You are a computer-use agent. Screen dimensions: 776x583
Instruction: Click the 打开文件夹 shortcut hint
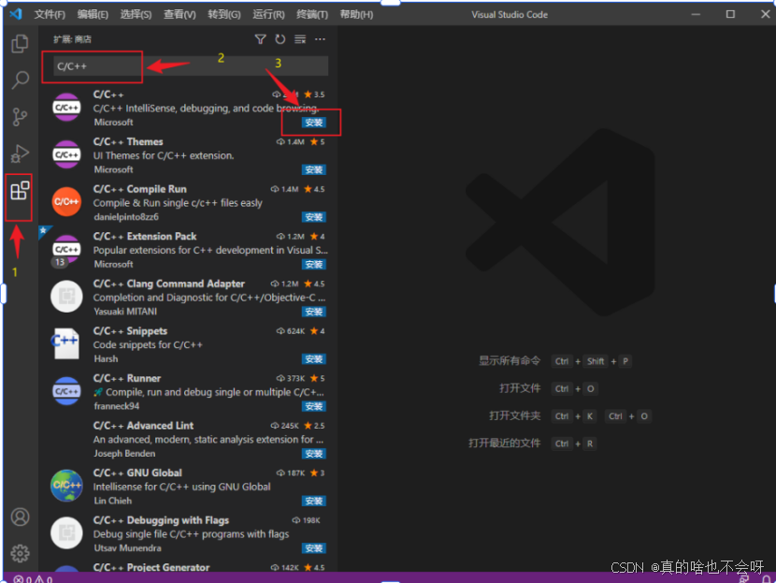[515, 415]
